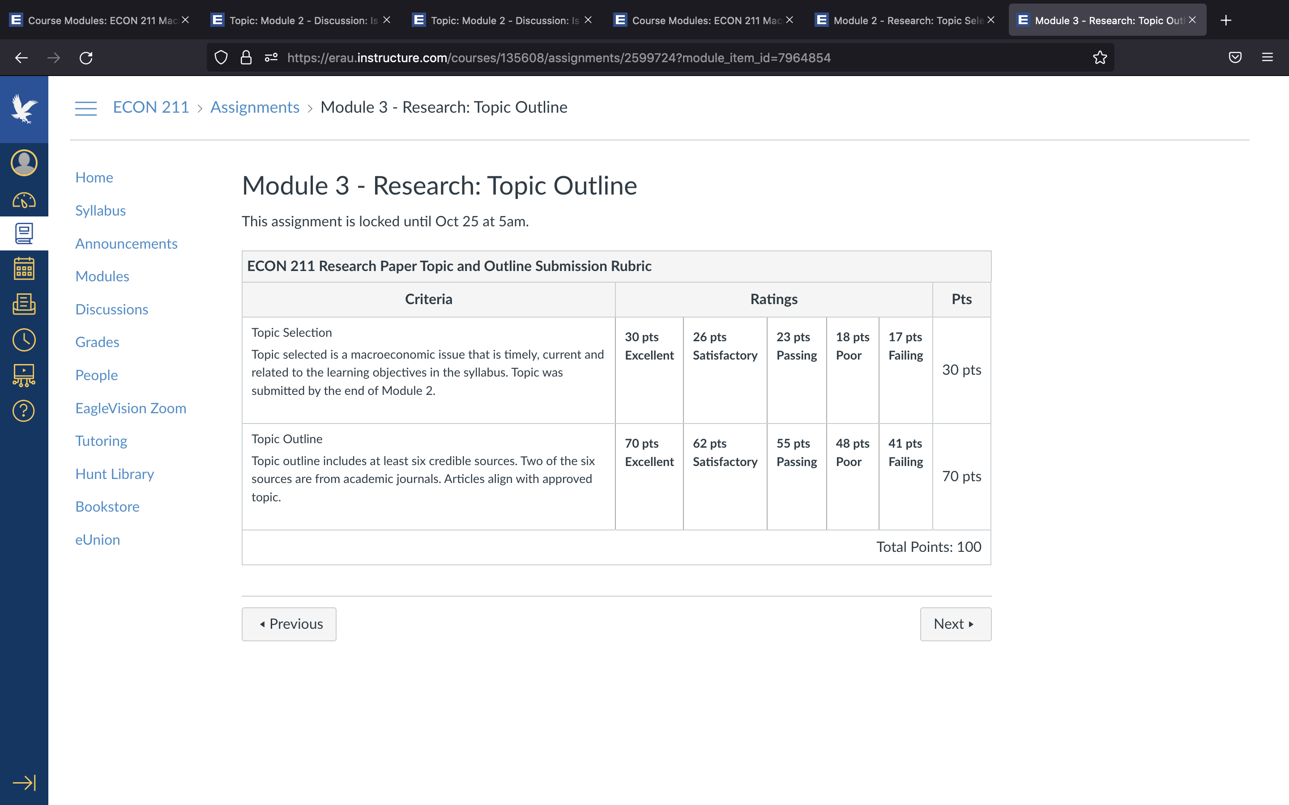Screen dimensions: 1289x805
Task: Select the 41 pts Failing rating cell
Action: click(906, 477)
